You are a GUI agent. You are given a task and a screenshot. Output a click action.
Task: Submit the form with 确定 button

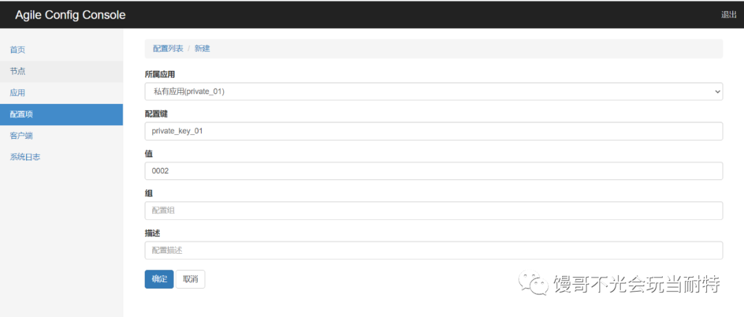[x=159, y=279]
